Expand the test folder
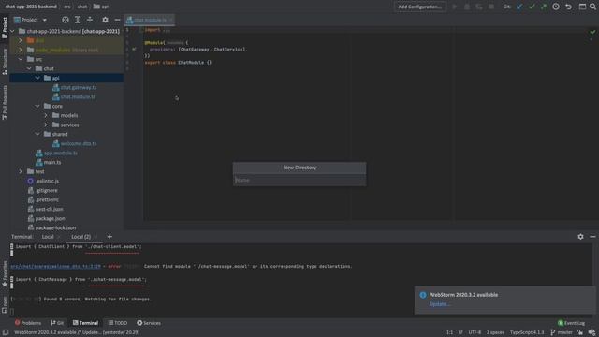The width and height of the screenshot is (599, 337). 21,171
